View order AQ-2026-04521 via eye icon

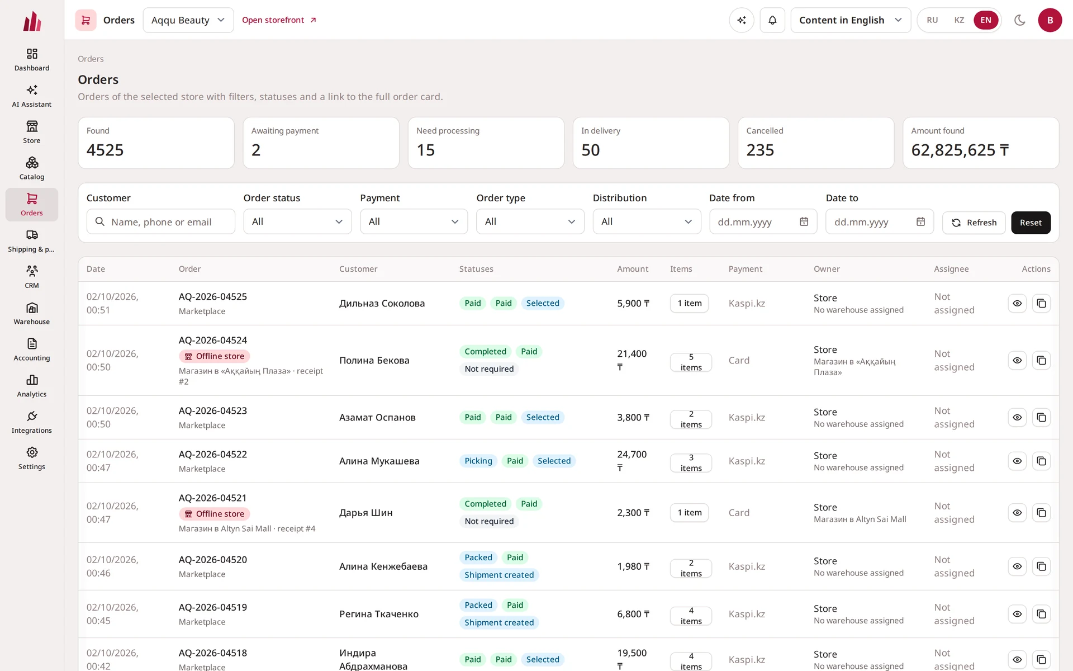[x=1017, y=513]
